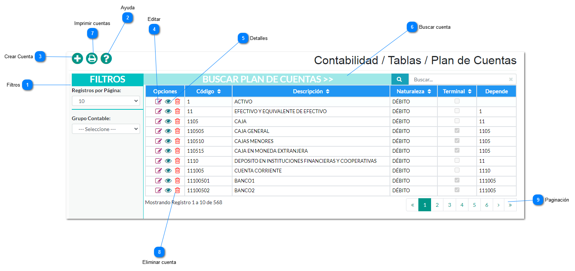Jump to last page with » button
Screen dimensions: 575x271
coord(510,205)
